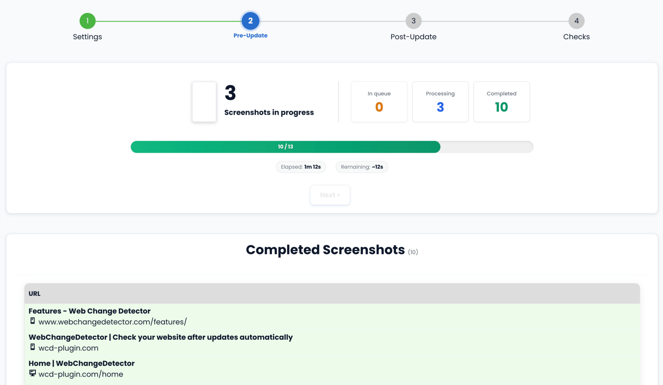Open the wcd-plugin.com/home link
Screen dimensions: 663x385
tap(81, 374)
